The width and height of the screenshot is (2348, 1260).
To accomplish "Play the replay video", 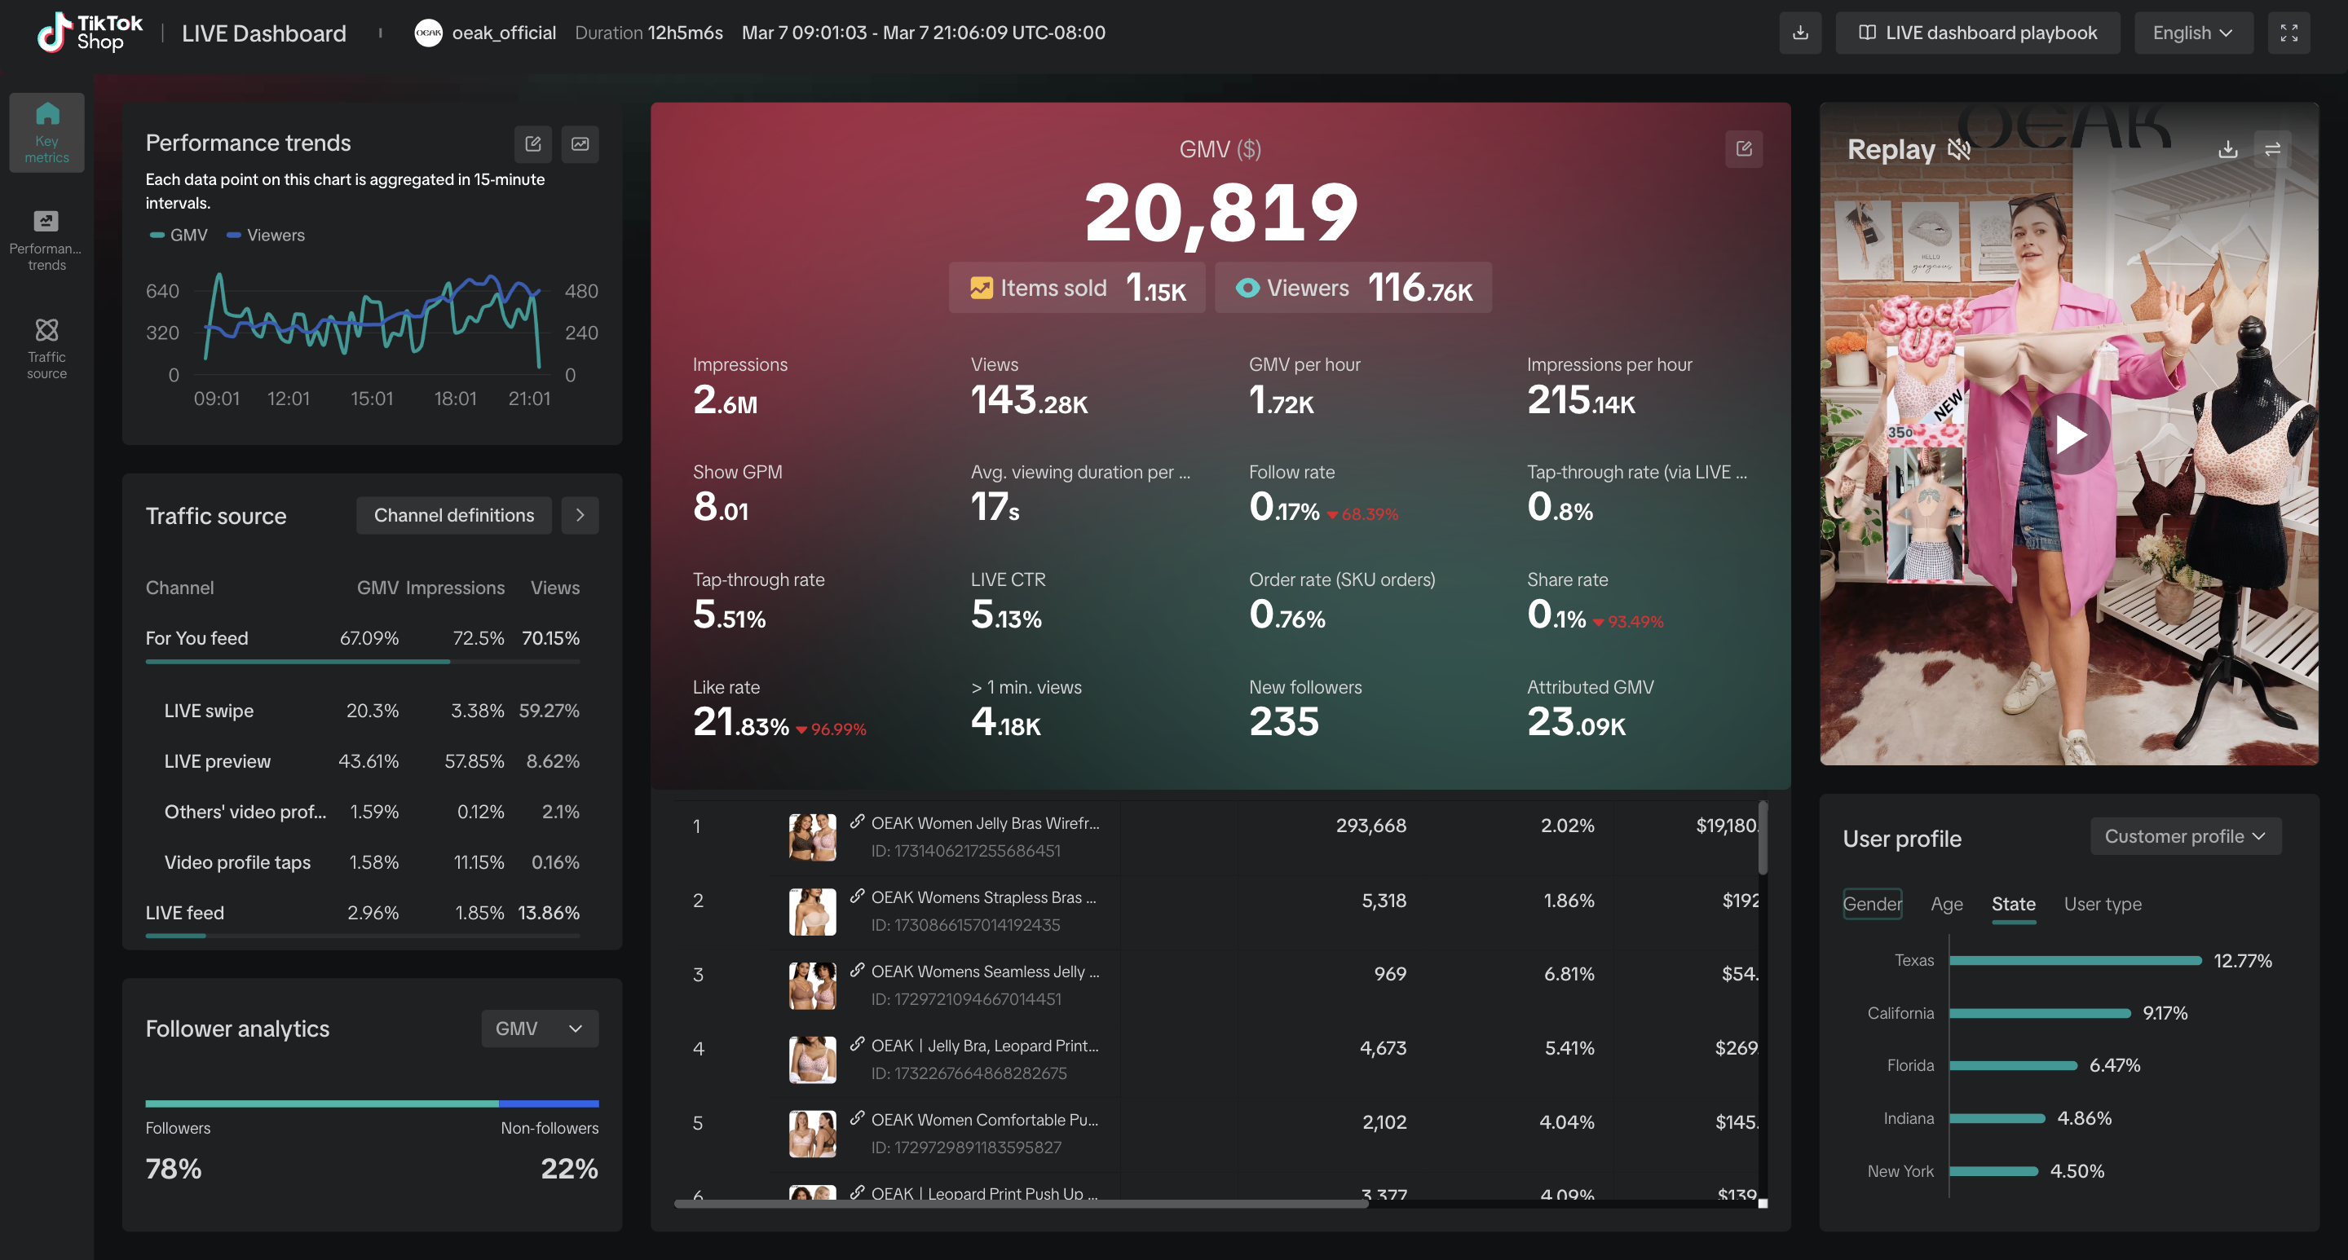I will point(2071,435).
